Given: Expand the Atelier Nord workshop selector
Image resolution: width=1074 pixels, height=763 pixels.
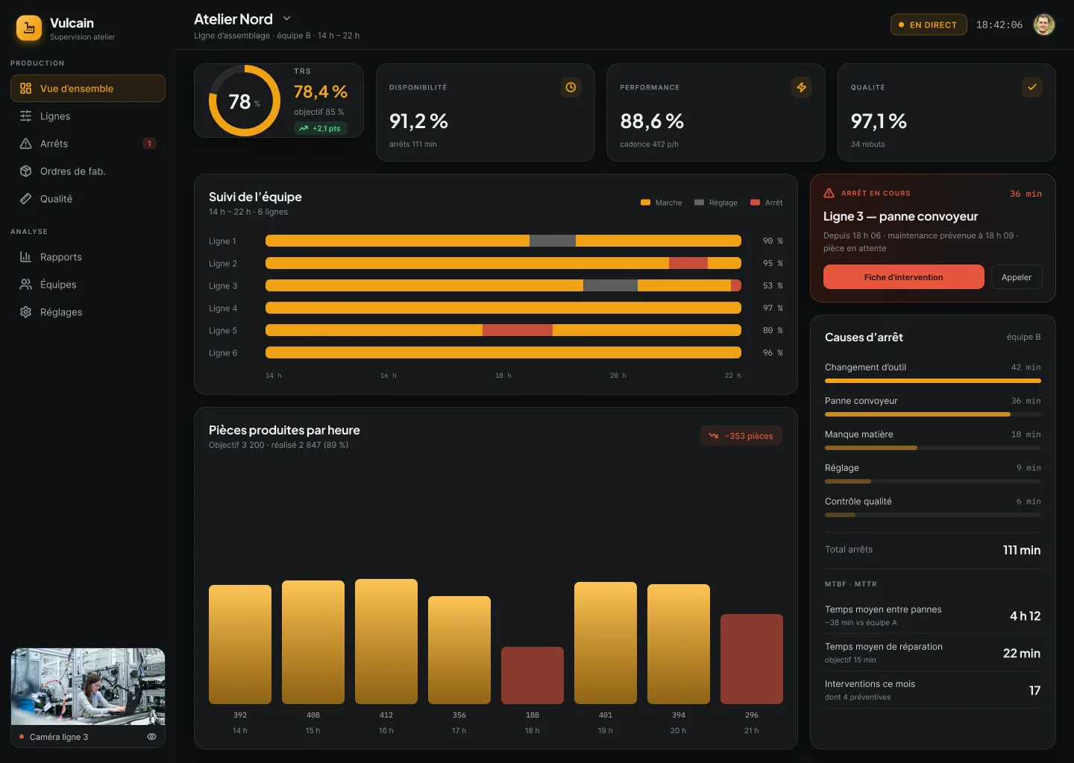Looking at the screenshot, I should (286, 19).
